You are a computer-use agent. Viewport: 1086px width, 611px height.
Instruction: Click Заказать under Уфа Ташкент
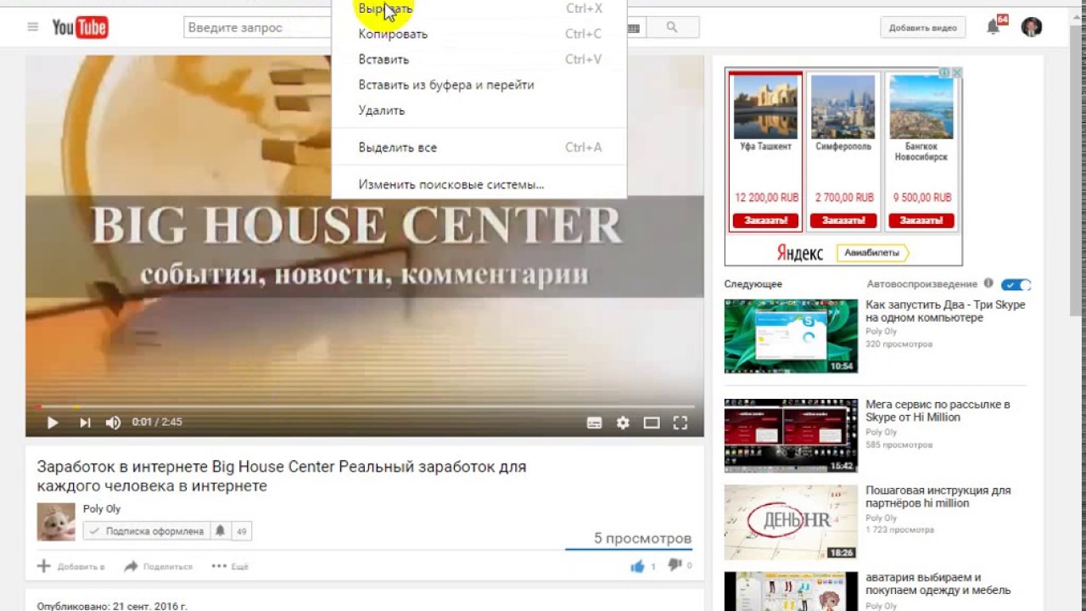[765, 221]
